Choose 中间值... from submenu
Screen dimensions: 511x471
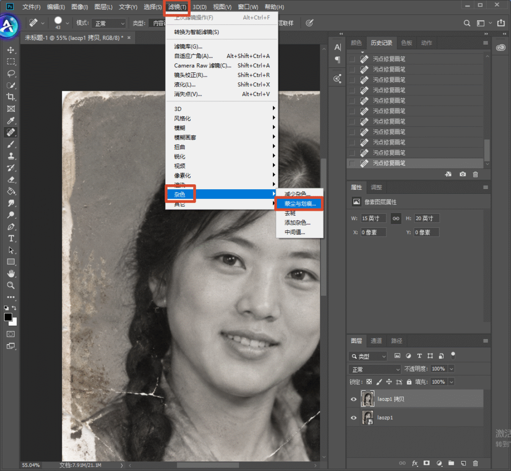click(299, 232)
